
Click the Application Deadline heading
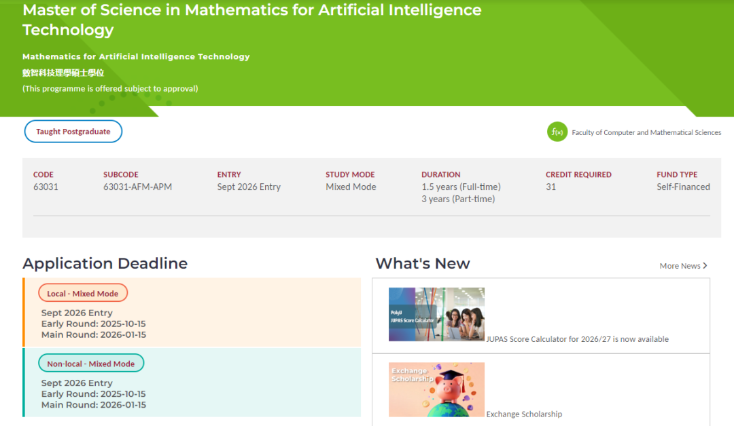(105, 264)
